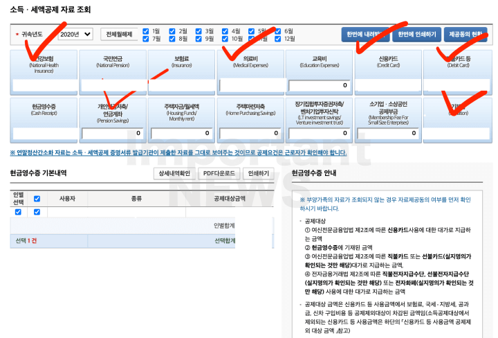This screenshot has height=338, width=498.
Task: Click the 인쇄하기 button above the table
Action: point(259,173)
